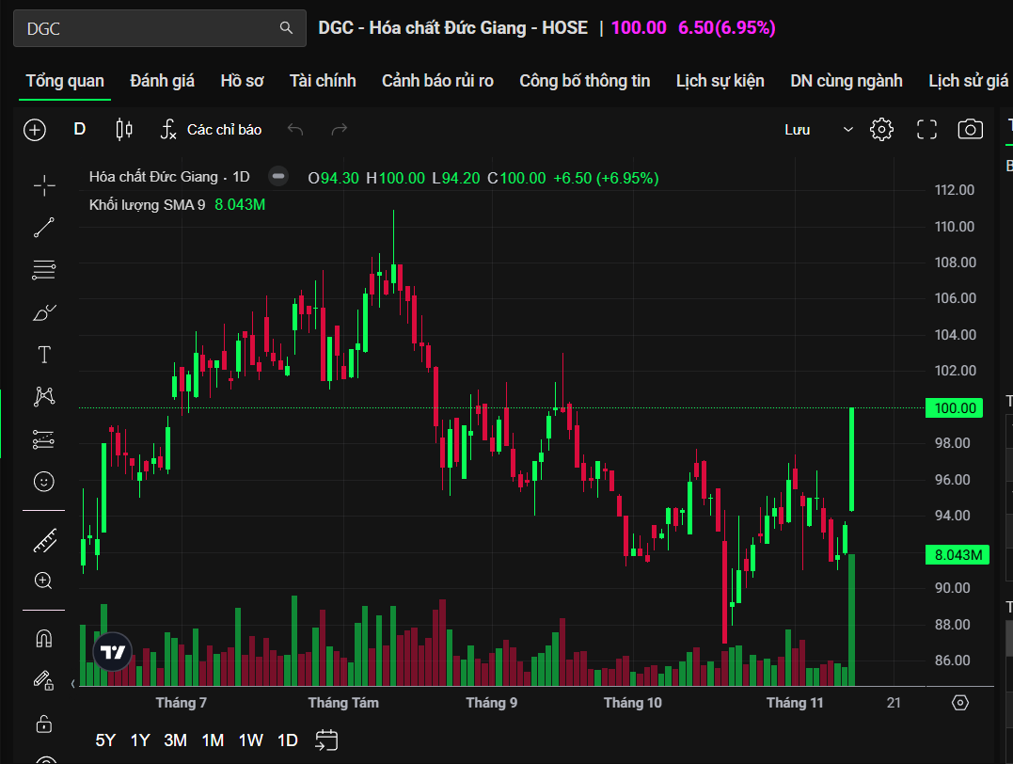Open chart settings gear in top toolbar

(x=881, y=130)
